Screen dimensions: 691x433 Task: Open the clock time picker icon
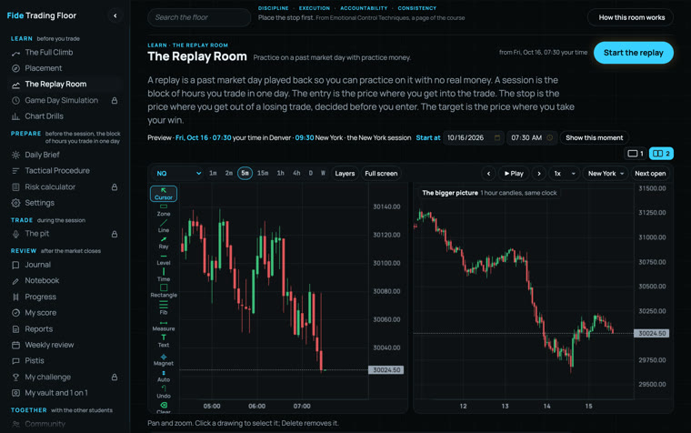pos(549,138)
